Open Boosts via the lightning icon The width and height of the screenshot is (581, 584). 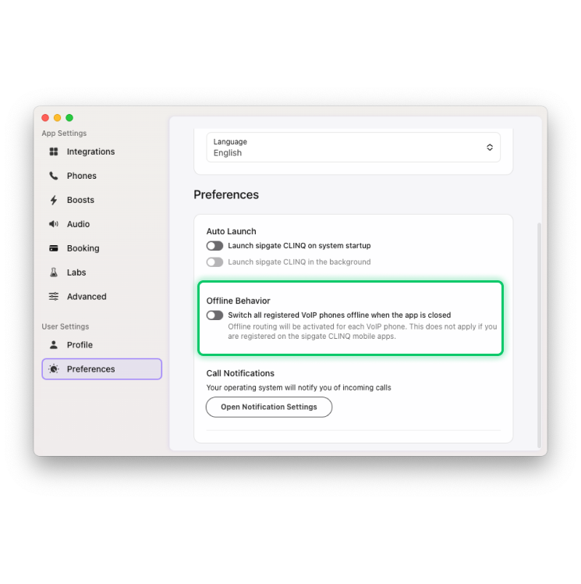tap(54, 200)
